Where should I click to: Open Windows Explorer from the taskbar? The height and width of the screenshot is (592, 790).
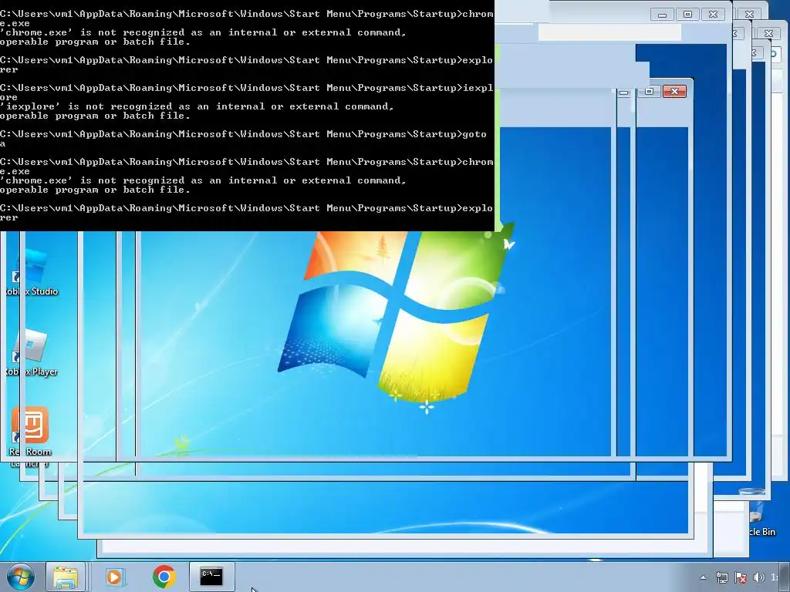[66, 577]
